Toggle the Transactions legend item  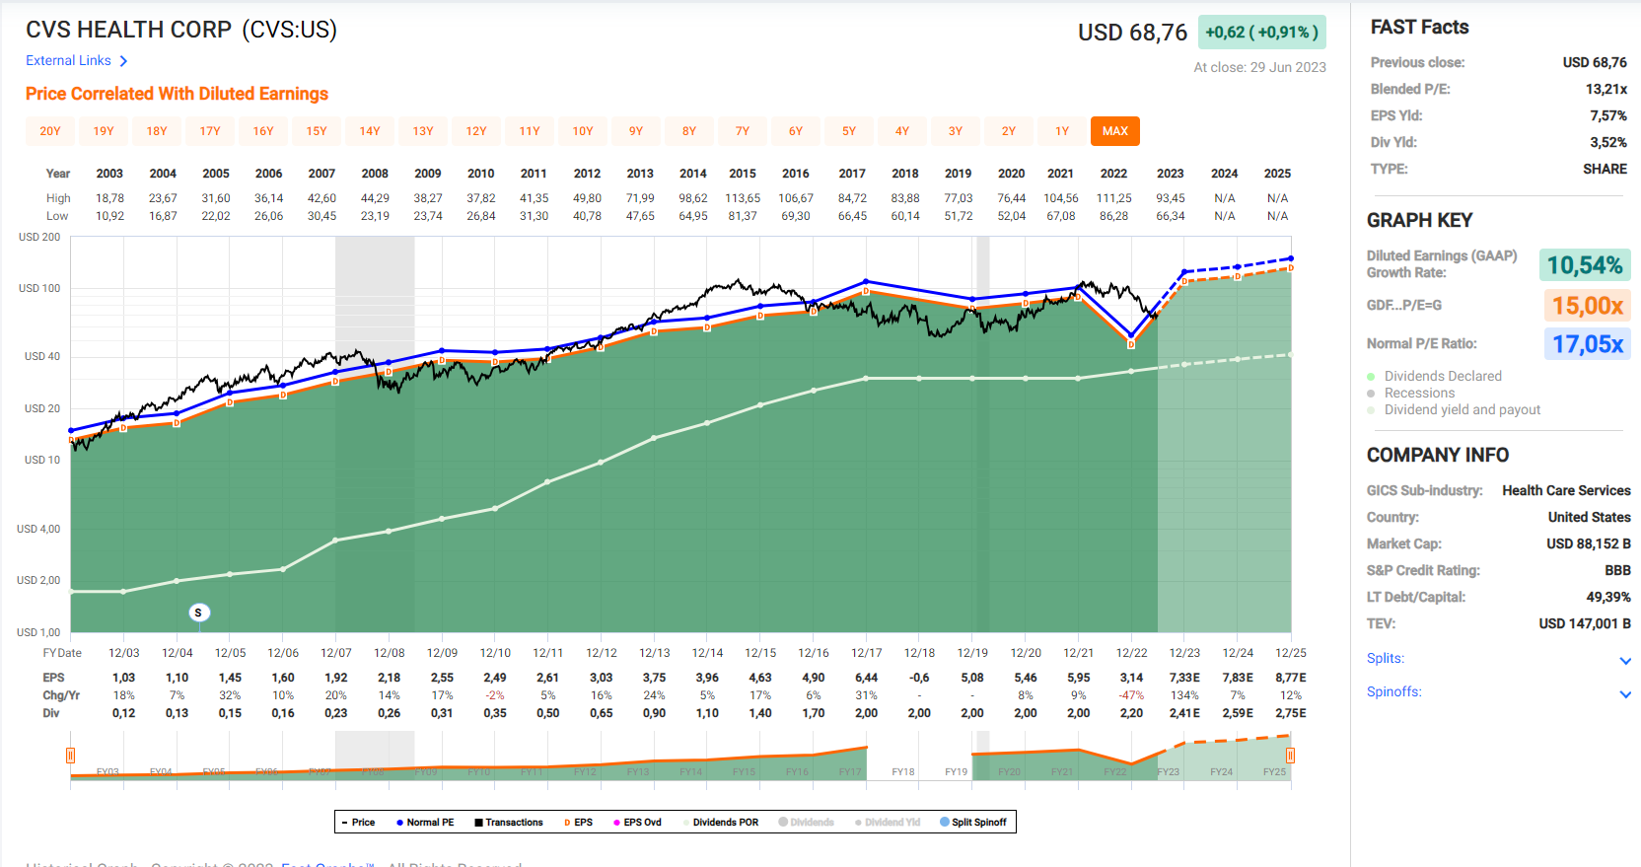point(509,823)
